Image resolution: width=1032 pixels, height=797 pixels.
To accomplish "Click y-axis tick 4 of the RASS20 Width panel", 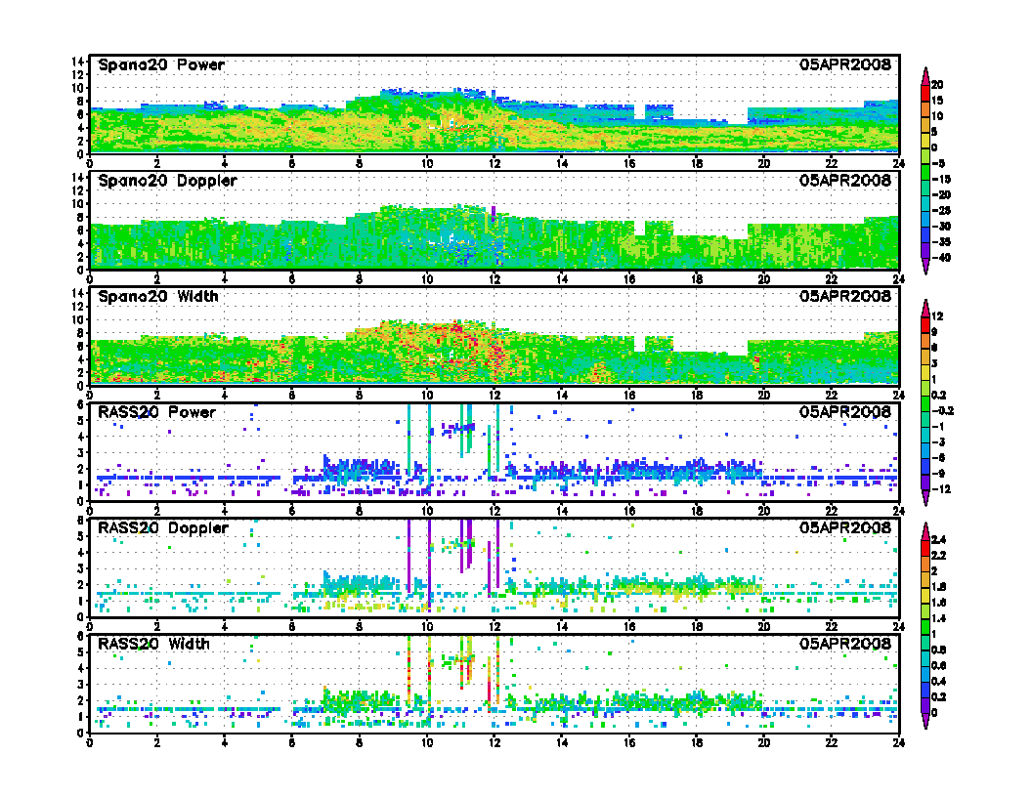I will tap(82, 668).
